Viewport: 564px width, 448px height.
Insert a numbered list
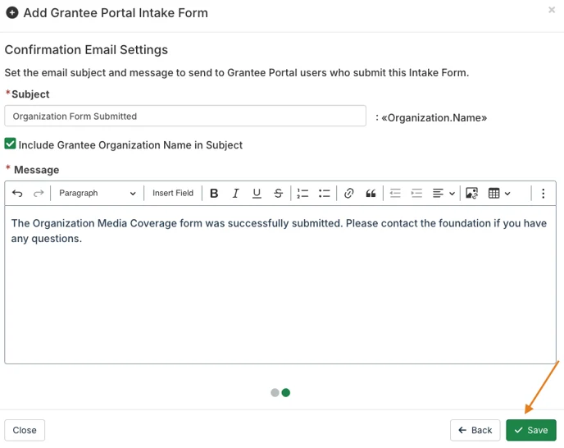(x=302, y=194)
